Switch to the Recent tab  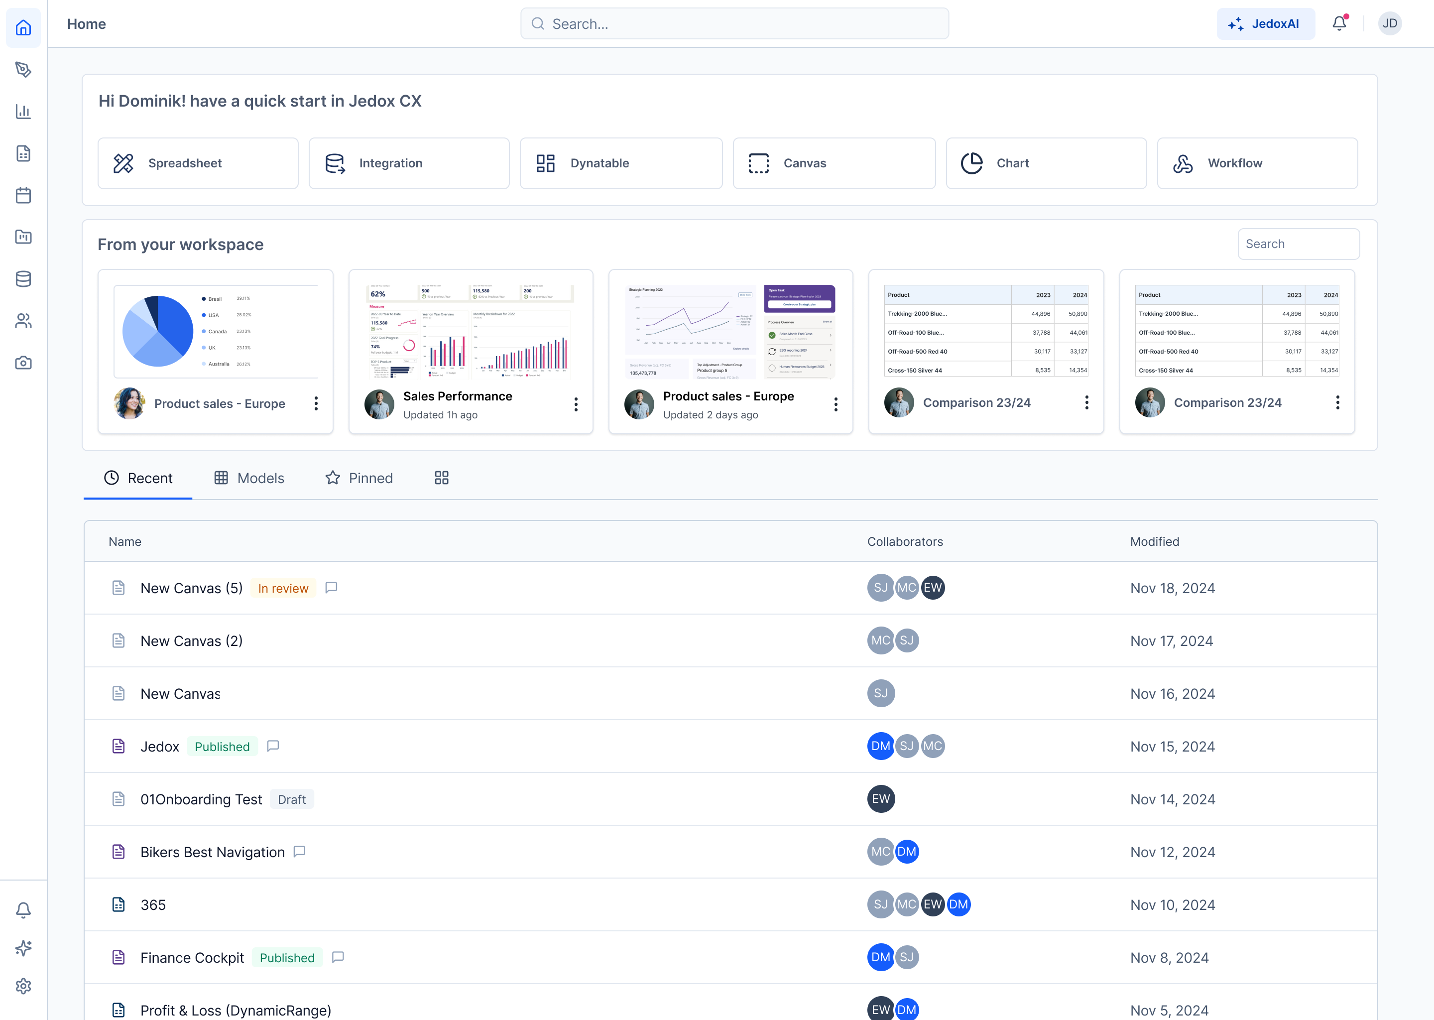137,478
